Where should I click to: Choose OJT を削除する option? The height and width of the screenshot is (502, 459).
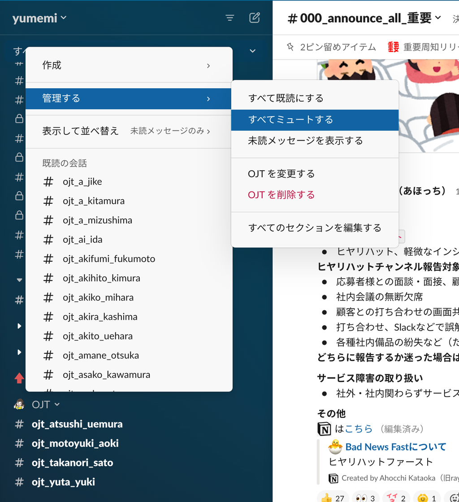[281, 195]
